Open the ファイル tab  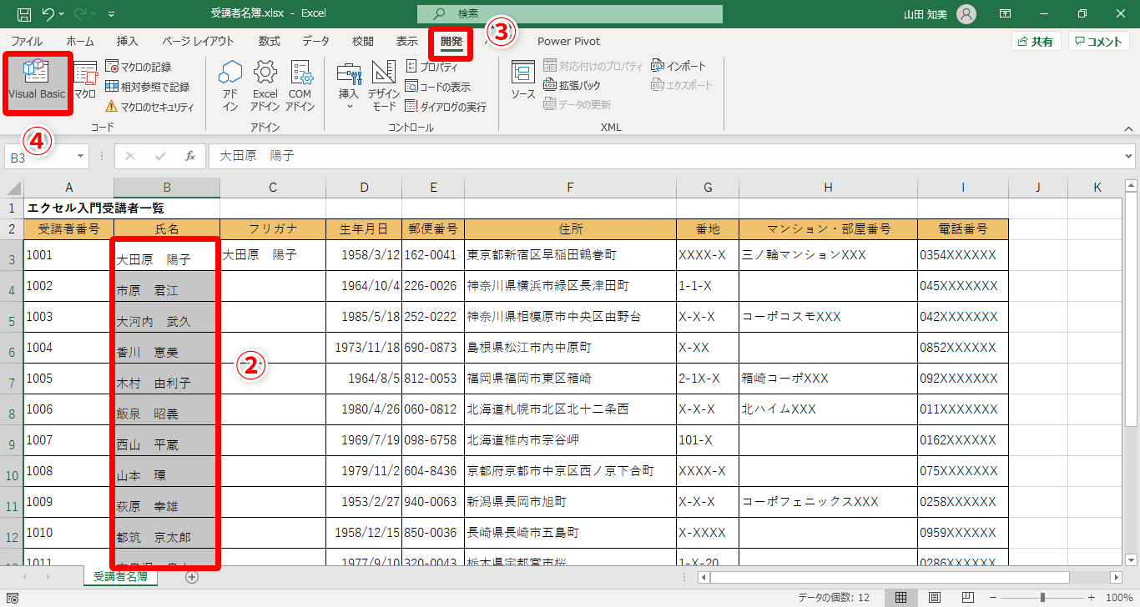[27, 41]
